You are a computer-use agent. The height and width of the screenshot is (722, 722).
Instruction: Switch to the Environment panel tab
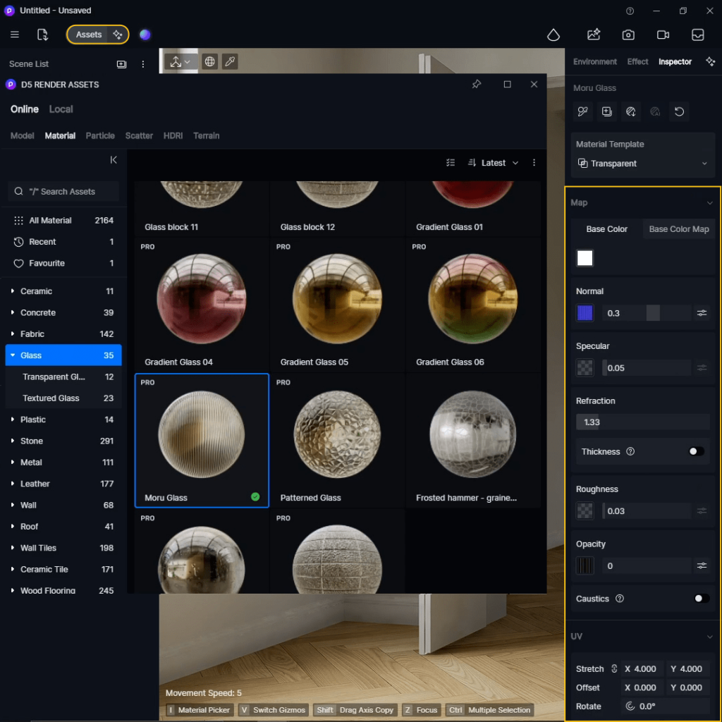594,62
